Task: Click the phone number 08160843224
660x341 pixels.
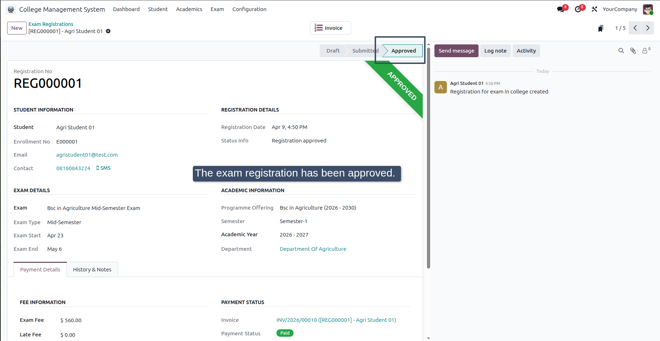Action: tap(73, 168)
